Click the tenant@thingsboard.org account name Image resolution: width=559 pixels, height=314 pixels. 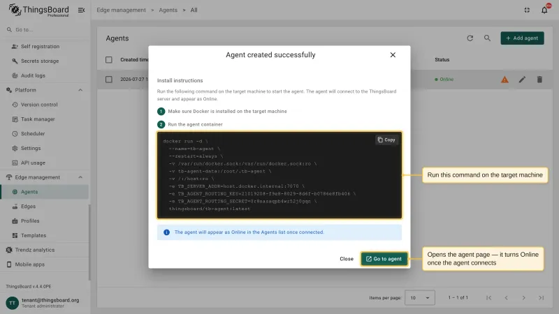50,300
